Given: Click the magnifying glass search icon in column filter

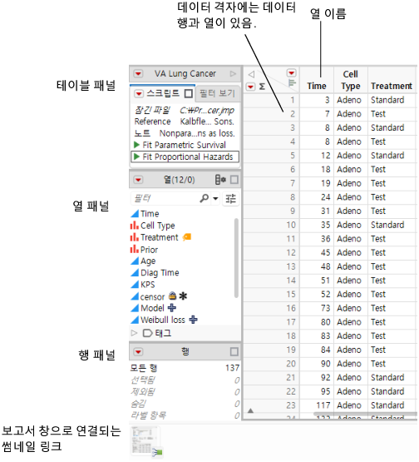Looking at the screenshot, I should click(x=205, y=198).
